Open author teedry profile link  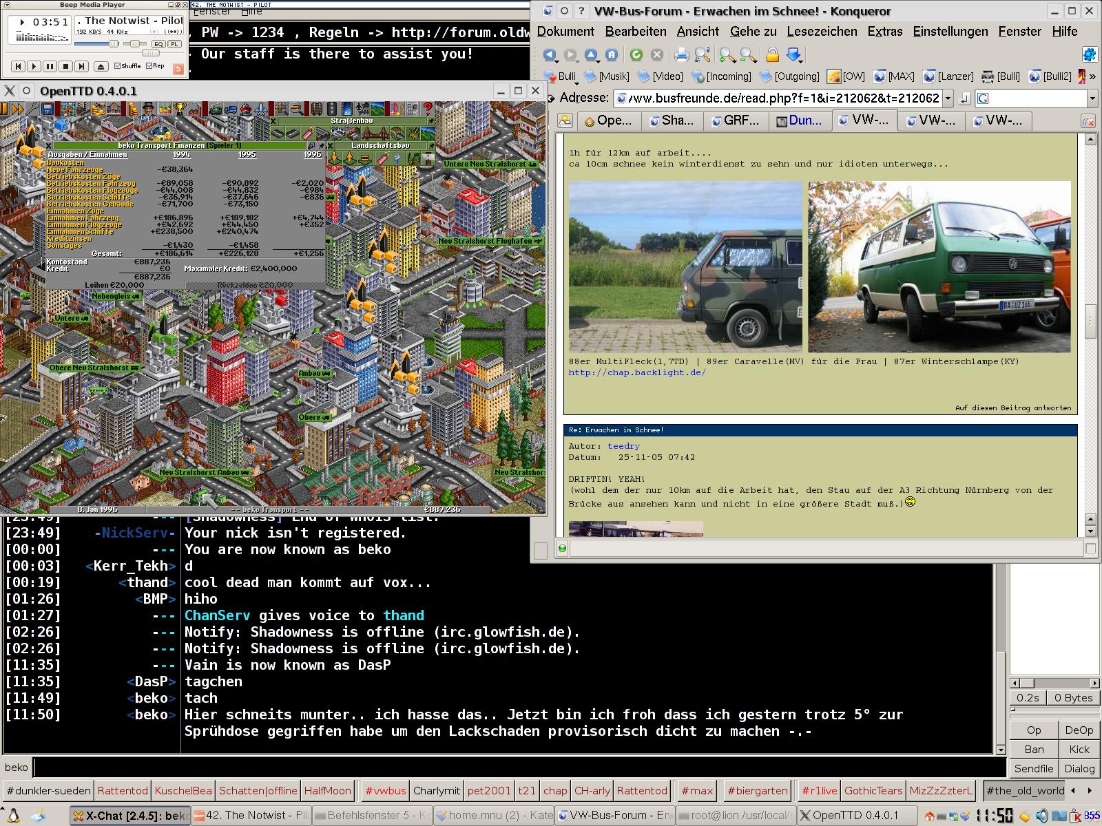pyautogui.click(x=623, y=446)
